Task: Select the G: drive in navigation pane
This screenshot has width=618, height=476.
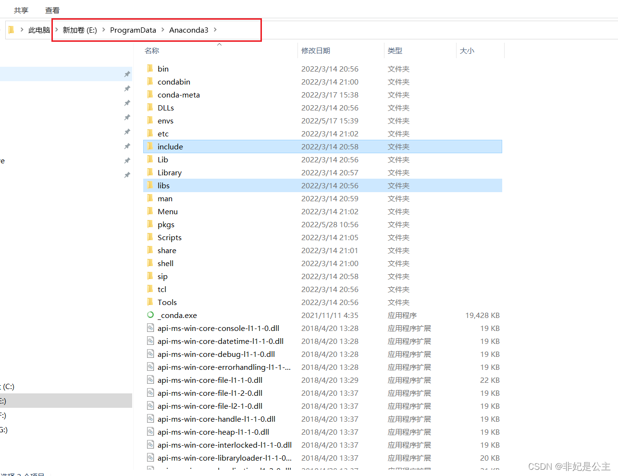Action: pos(3,429)
